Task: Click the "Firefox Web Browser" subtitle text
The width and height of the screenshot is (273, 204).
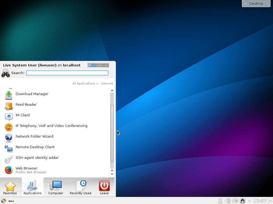Action: pos(31,172)
